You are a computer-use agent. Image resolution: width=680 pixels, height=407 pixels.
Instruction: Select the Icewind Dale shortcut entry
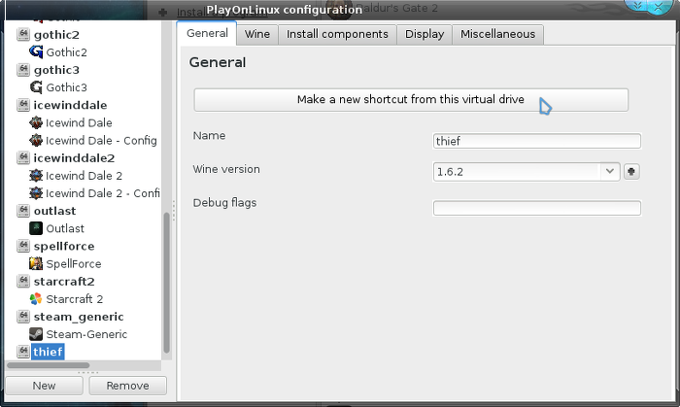79,122
